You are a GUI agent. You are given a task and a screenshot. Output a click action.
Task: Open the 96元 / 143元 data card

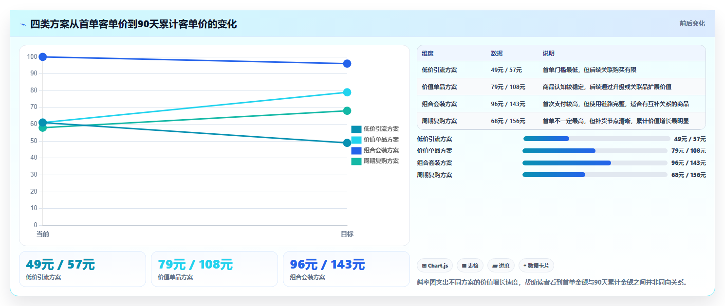(x=346, y=269)
